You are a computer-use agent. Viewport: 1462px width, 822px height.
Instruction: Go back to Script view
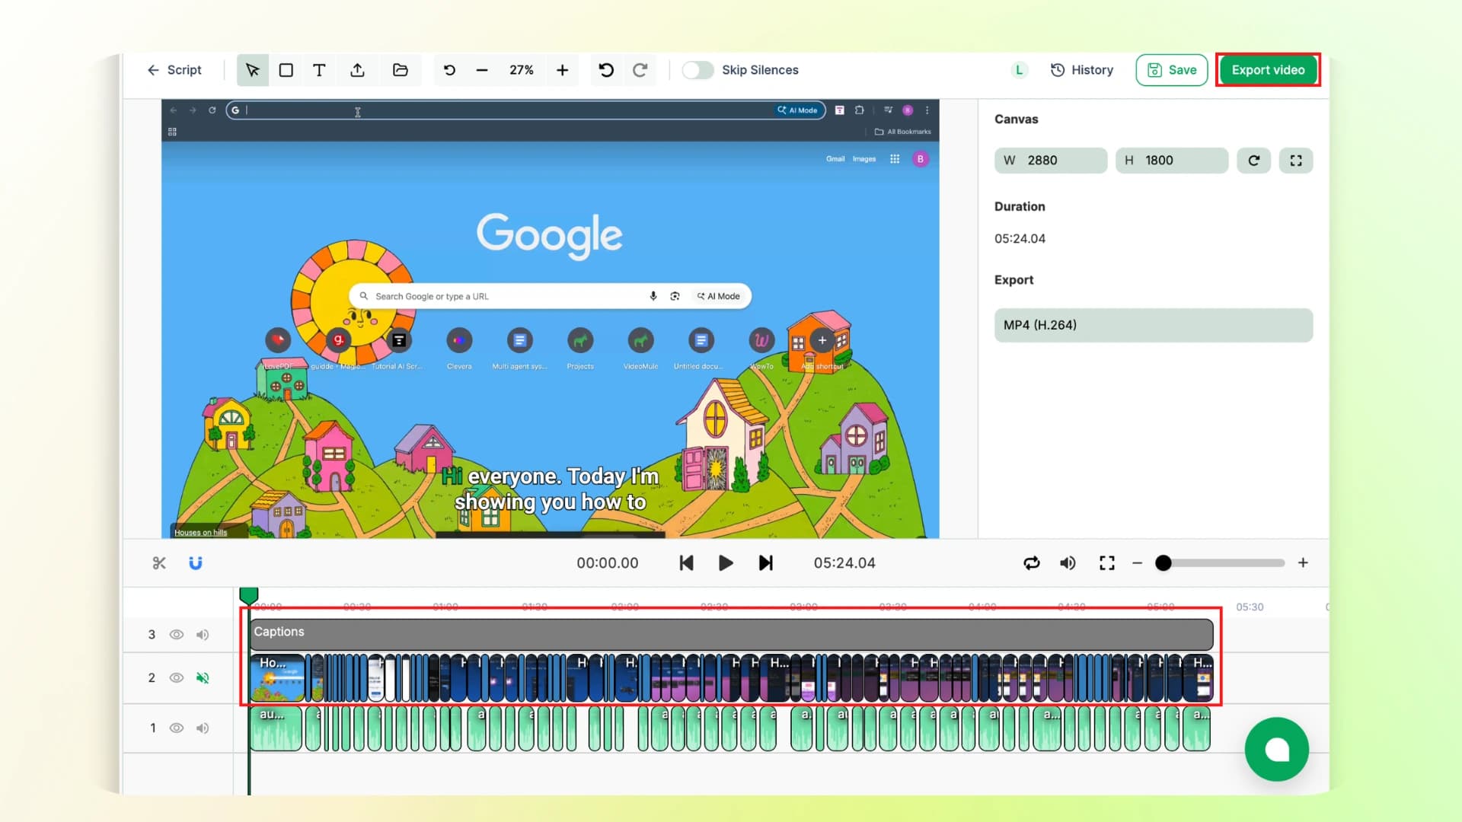[174, 69]
